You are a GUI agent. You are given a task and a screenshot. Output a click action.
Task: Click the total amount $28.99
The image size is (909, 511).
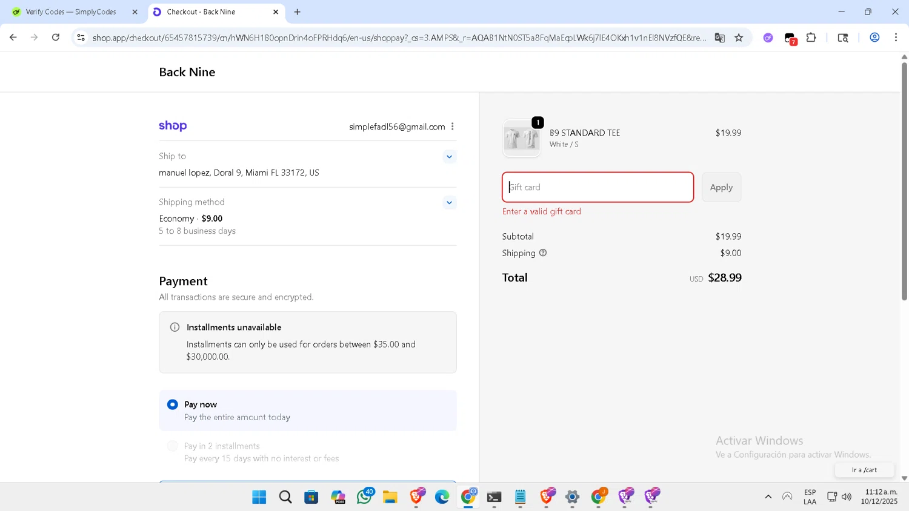coord(725,277)
